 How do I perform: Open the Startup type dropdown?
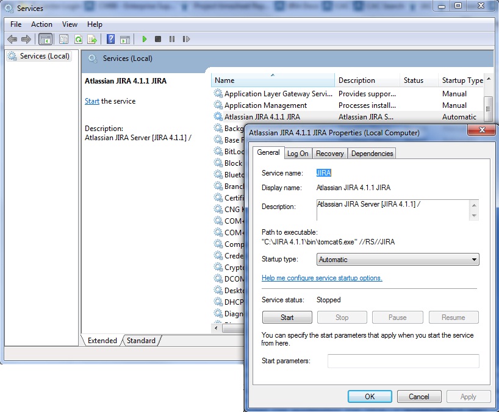pos(473,259)
